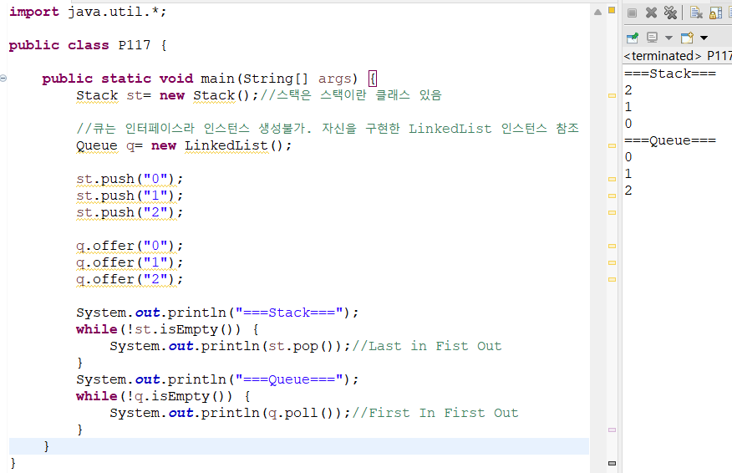Click the import java.util.*; line

click(88, 12)
